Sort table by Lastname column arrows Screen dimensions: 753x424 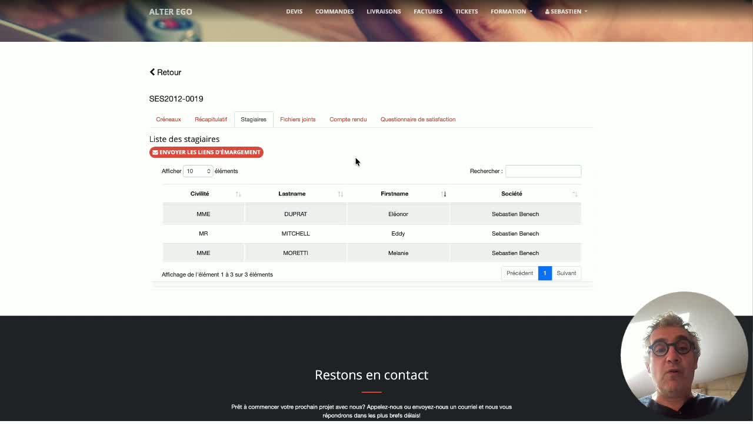click(341, 194)
